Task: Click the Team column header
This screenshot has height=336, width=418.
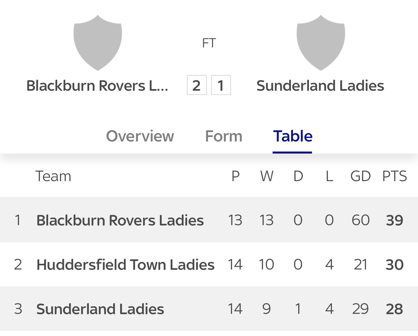Action: tap(54, 176)
